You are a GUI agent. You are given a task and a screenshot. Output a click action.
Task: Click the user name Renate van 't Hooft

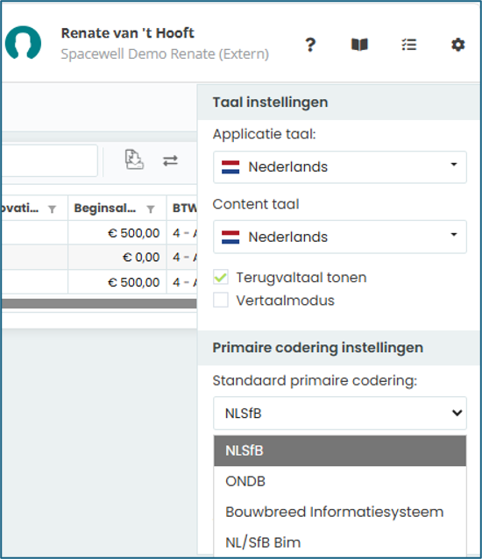click(x=128, y=32)
